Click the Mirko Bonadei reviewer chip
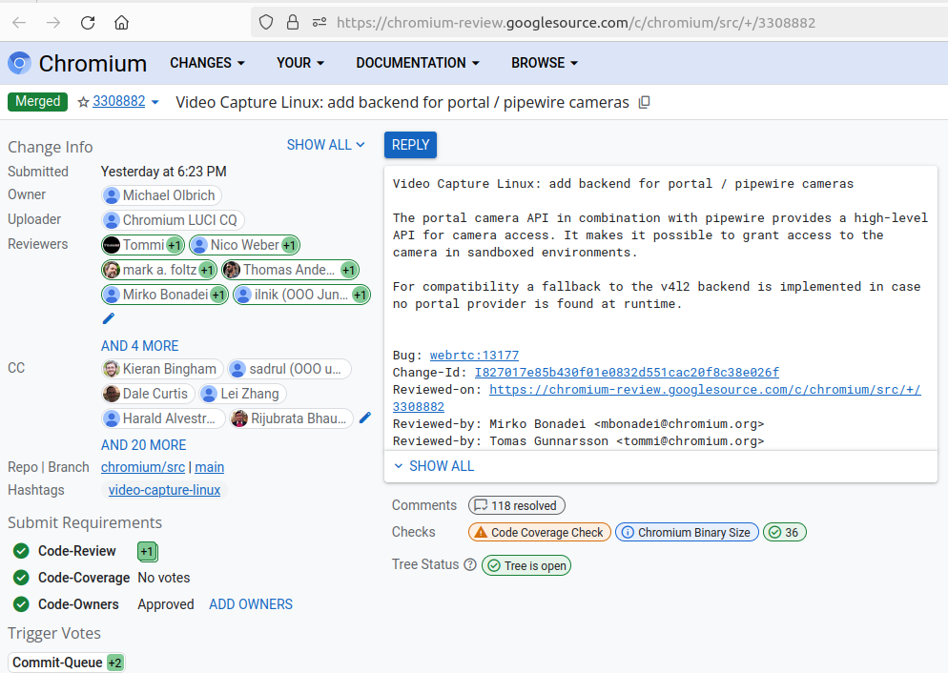Image resolution: width=948 pixels, height=673 pixels. click(165, 295)
